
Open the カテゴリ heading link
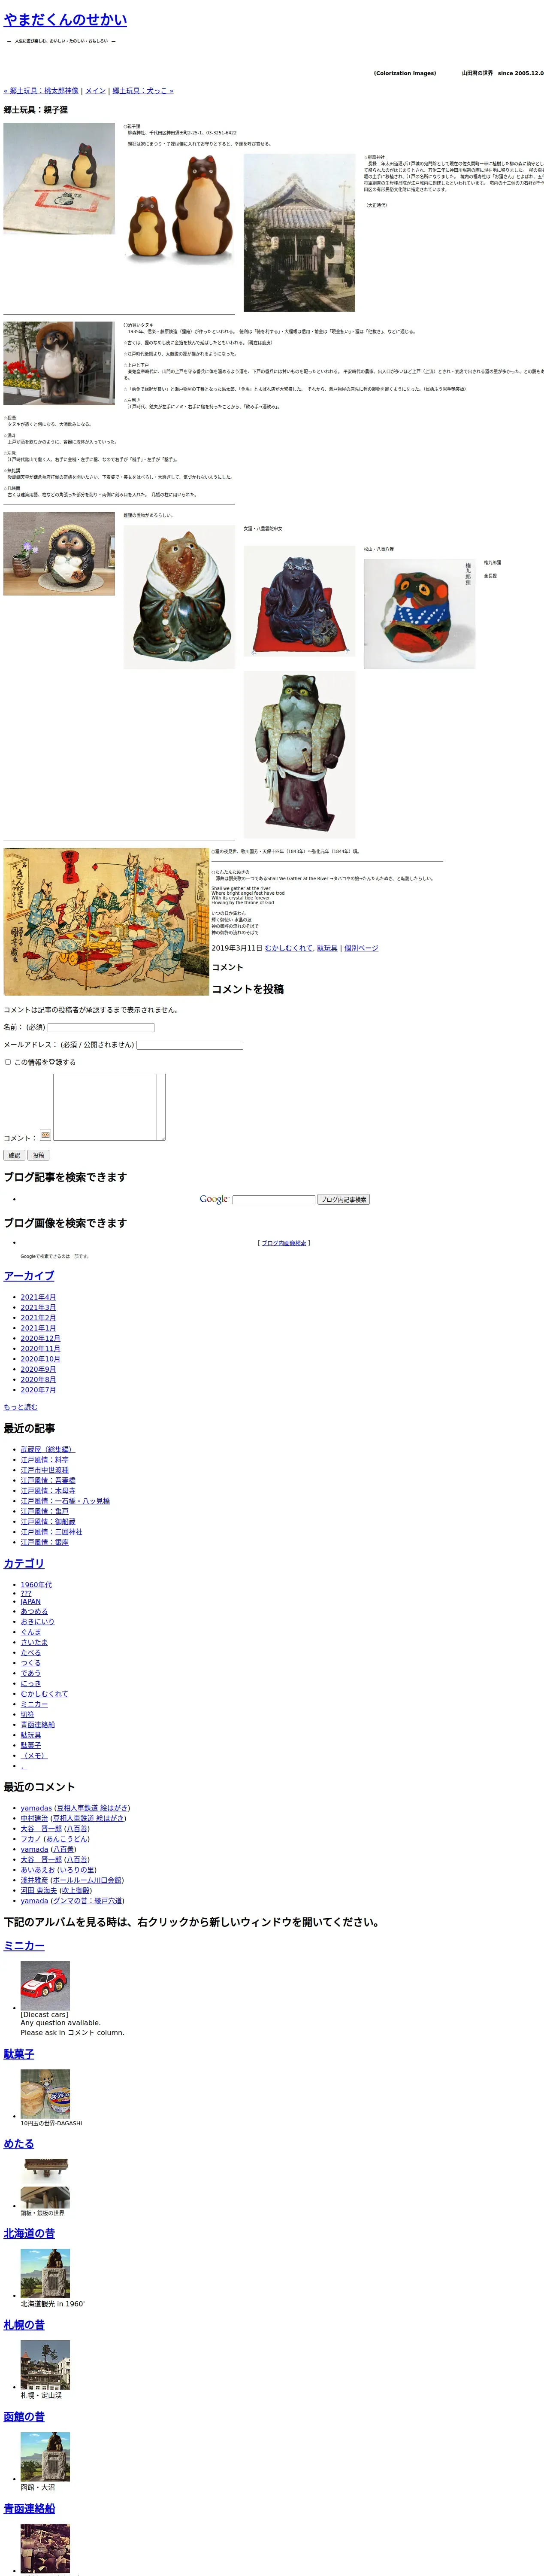click(x=24, y=1564)
